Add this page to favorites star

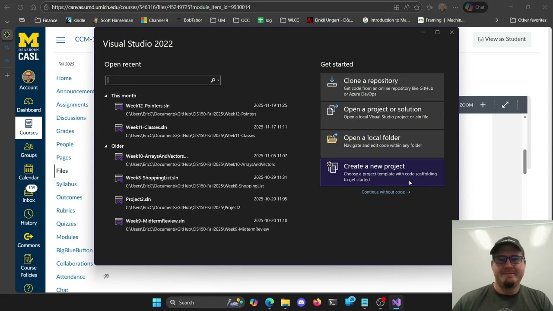pyautogui.click(x=416, y=7)
